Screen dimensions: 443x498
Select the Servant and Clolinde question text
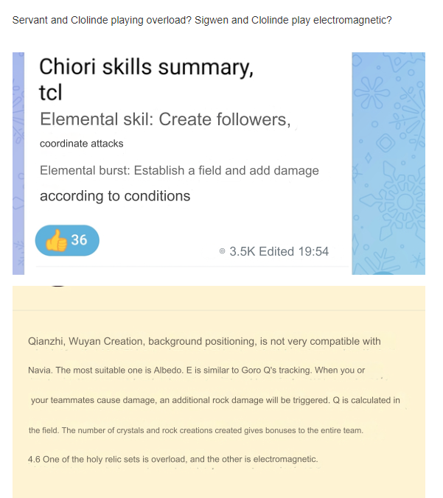(x=202, y=20)
